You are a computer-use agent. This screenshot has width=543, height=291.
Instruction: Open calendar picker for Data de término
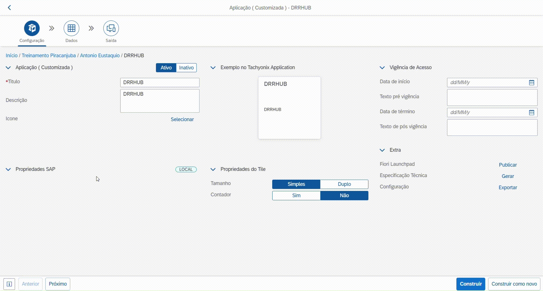point(531,112)
